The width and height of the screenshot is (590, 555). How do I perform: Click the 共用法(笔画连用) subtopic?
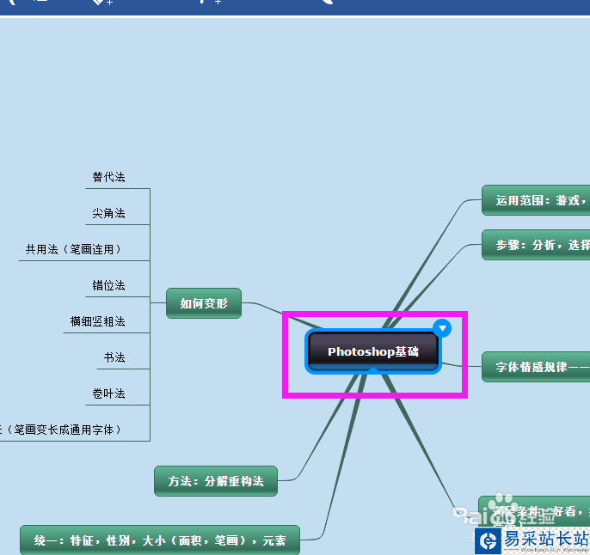73,249
